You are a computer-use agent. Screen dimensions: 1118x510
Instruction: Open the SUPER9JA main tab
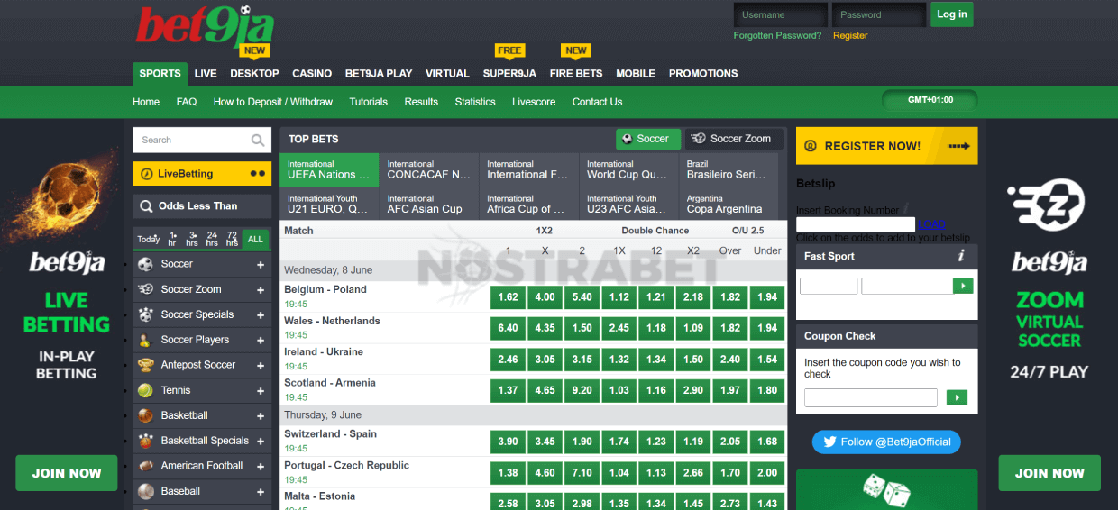(x=509, y=74)
